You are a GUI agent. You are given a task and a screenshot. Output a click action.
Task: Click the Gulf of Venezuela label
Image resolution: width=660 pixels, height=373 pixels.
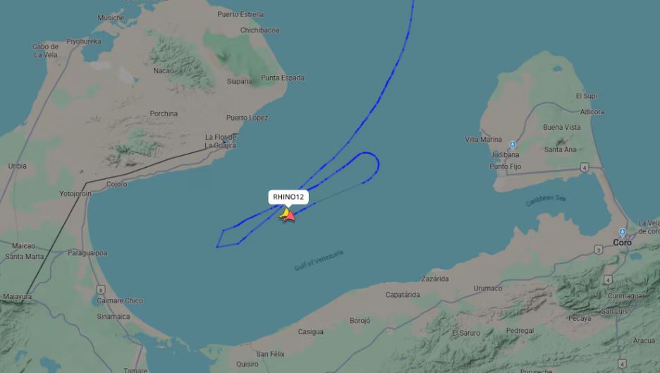[319, 260]
